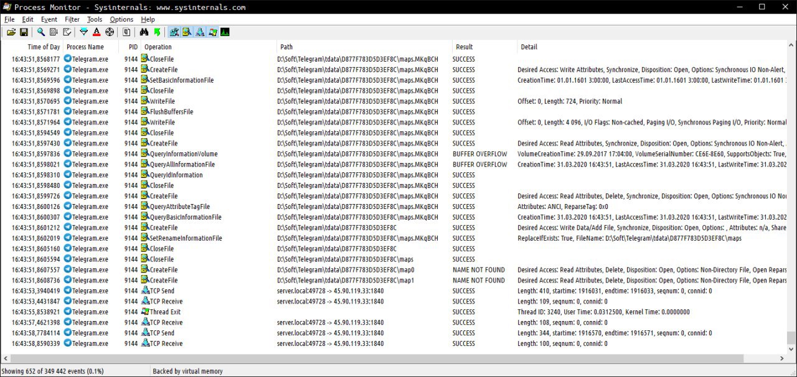The width and height of the screenshot is (797, 377).
Task: Open the Event menu
Action: pos(49,19)
